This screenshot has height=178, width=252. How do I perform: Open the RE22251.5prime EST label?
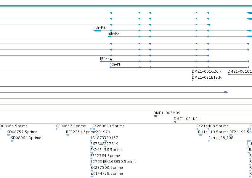(x=81, y=132)
